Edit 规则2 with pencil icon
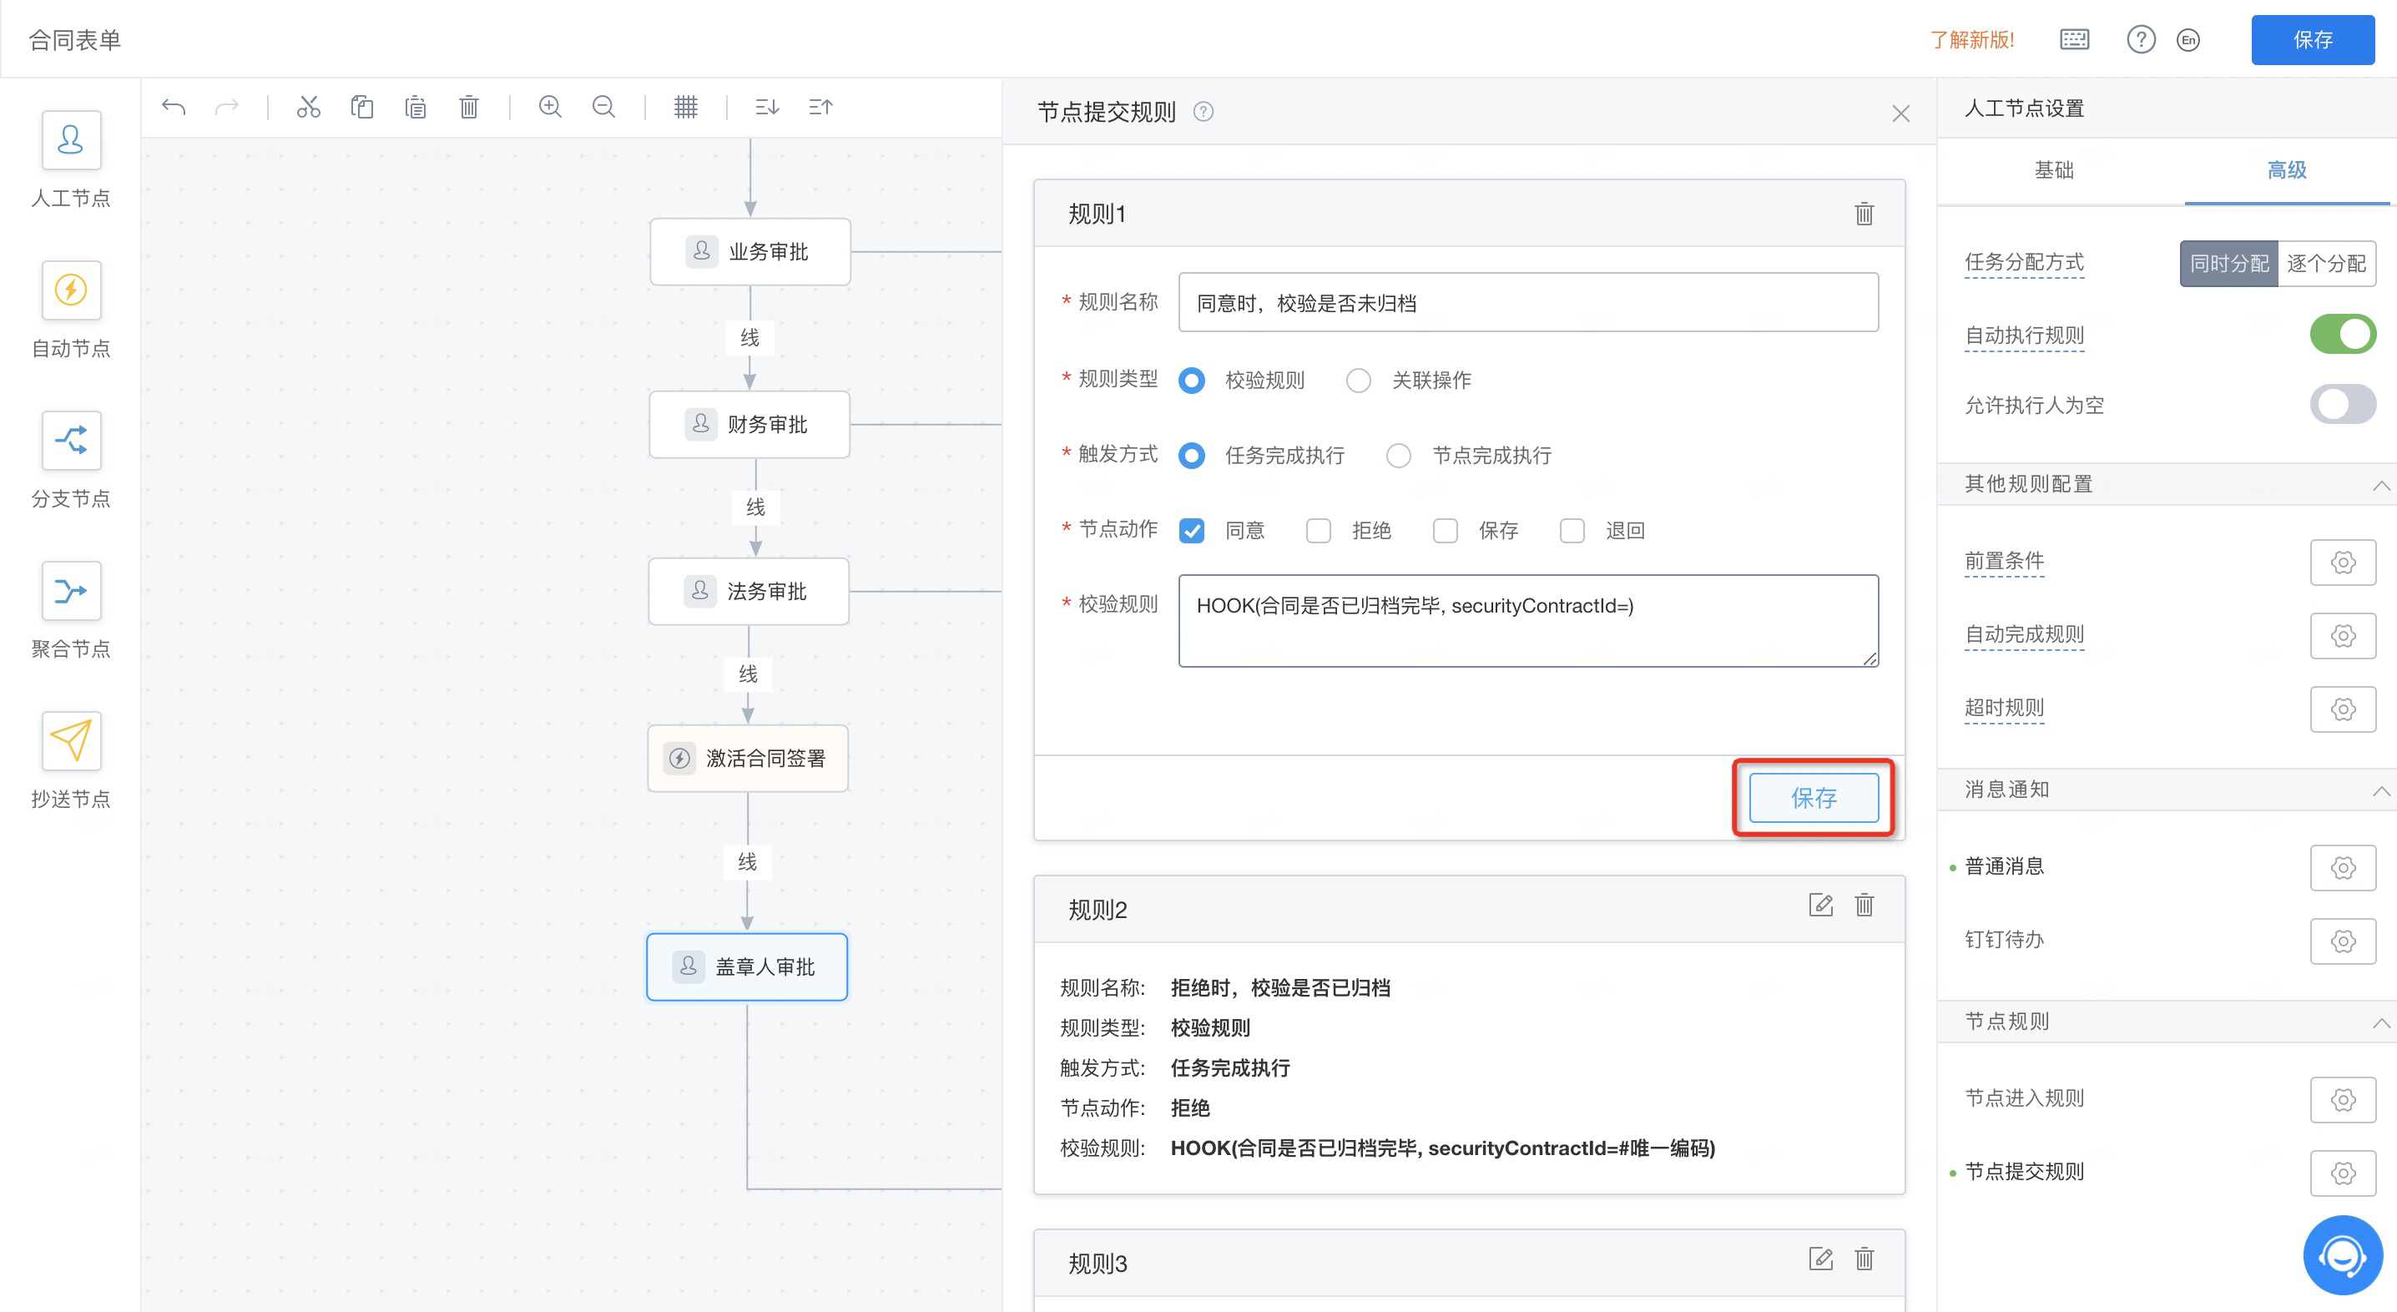Viewport: 2397px width, 1312px height. (1820, 906)
